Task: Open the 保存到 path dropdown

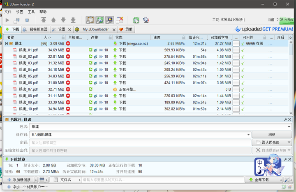Action: pos(248,135)
